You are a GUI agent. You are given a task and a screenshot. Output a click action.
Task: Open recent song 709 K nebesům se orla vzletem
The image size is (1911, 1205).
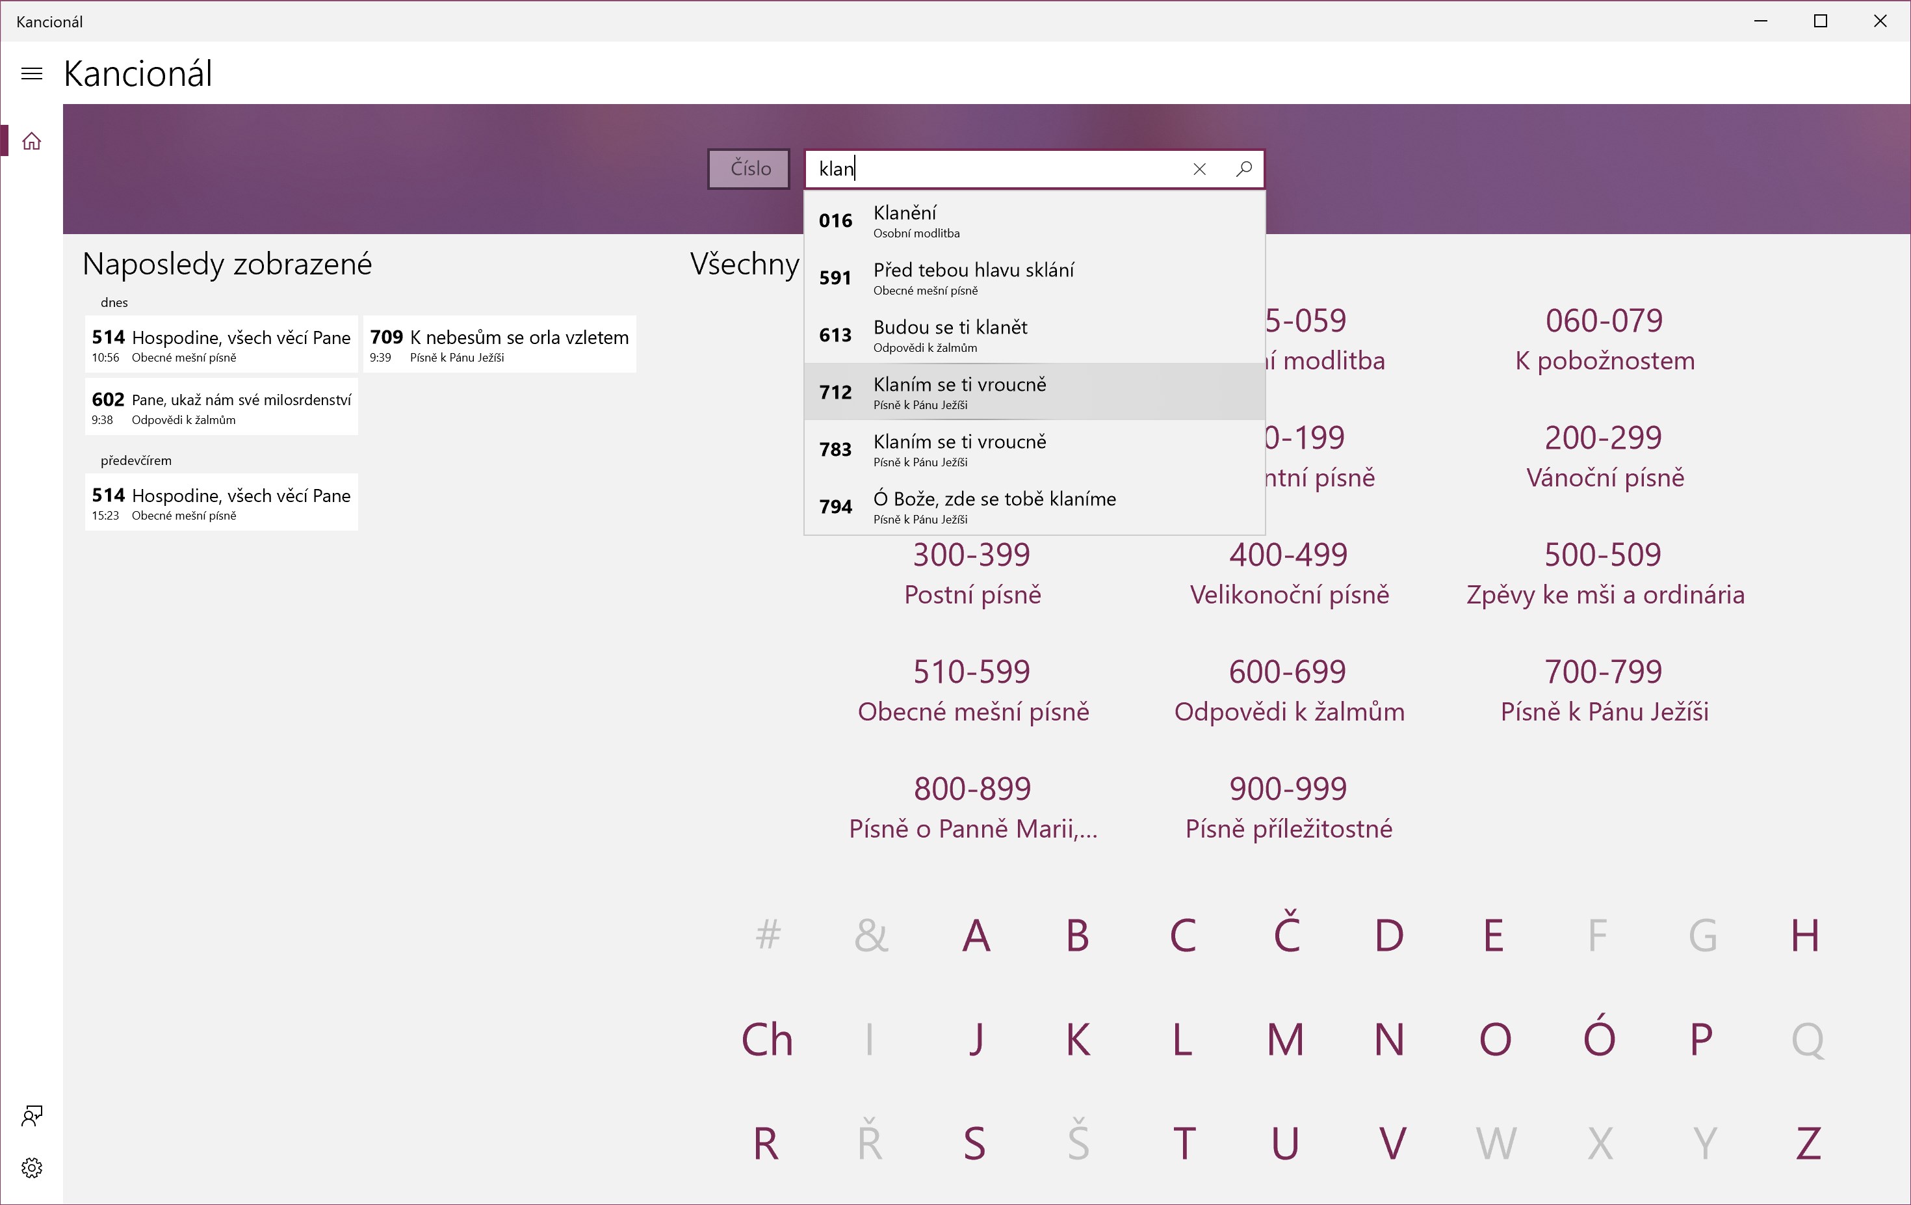click(499, 345)
